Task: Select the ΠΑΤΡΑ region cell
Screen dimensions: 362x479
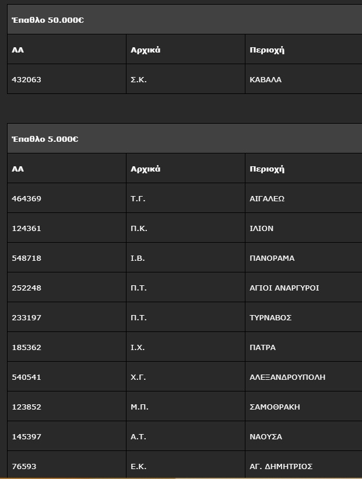Action: coord(262,348)
